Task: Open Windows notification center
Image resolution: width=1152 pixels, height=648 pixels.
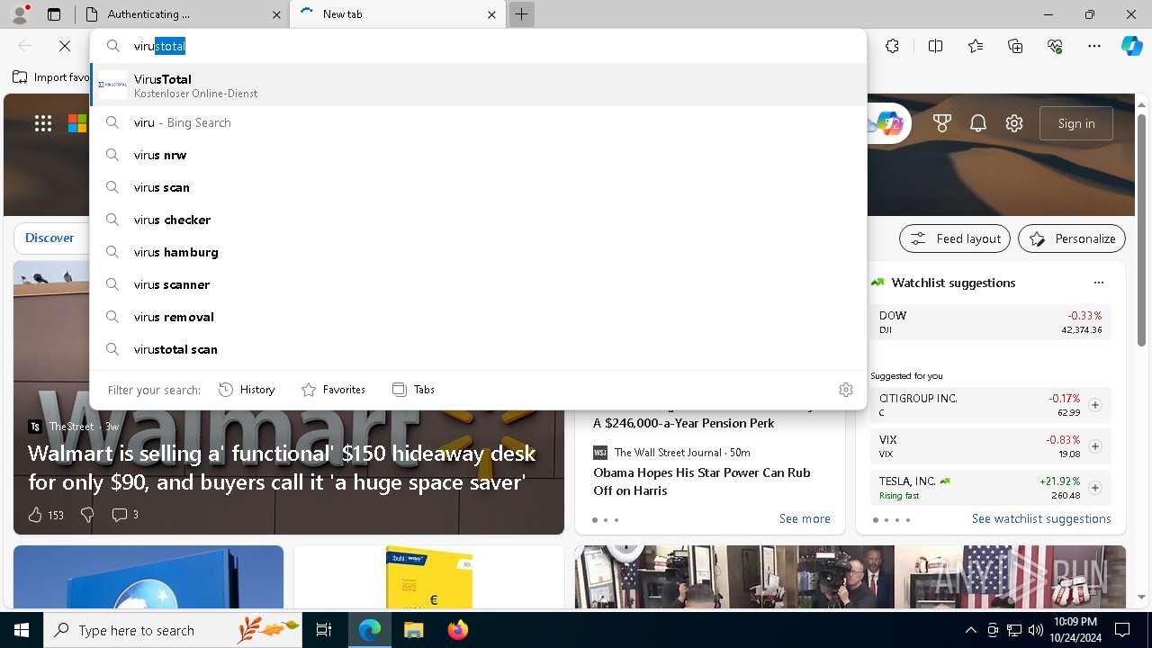Action: [1122, 630]
